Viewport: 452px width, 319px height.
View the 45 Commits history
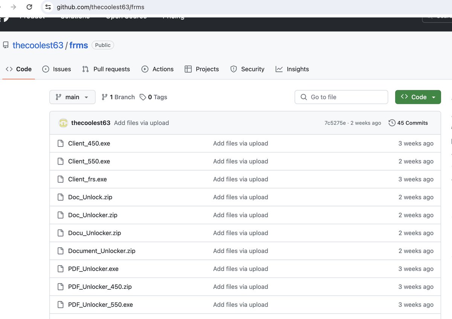click(x=408, y=123)
